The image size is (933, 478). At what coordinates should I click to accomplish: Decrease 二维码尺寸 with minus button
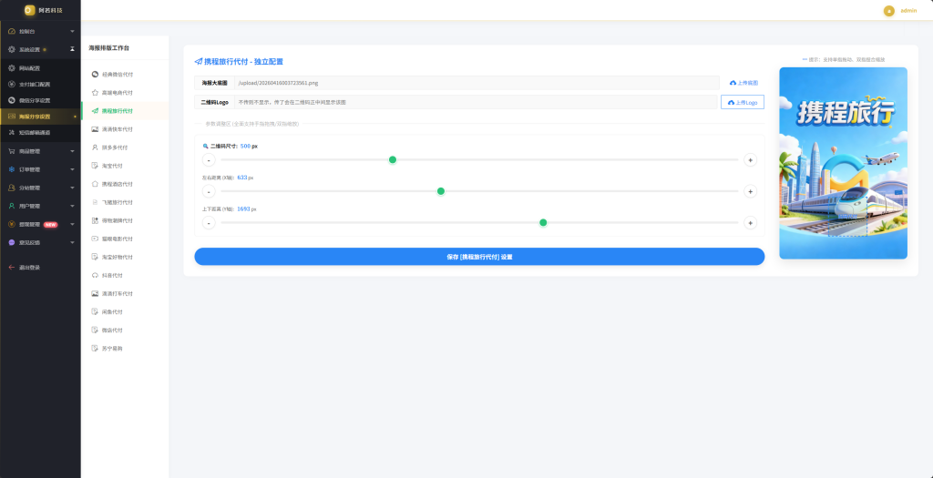209,160
